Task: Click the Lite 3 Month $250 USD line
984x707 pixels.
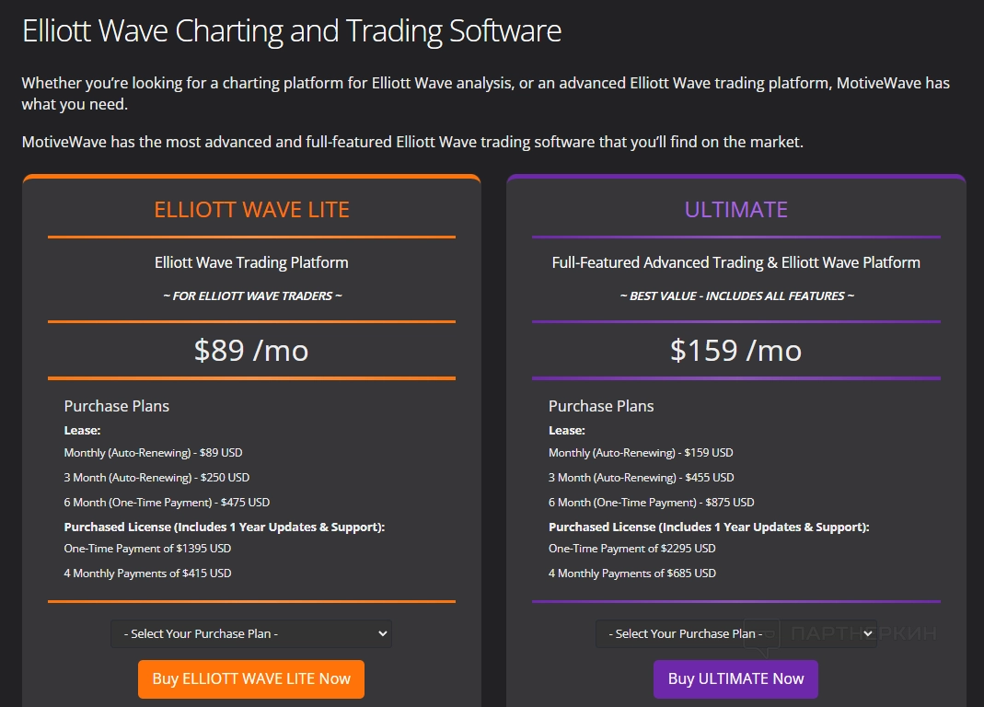Action: (x=156, y=478)
